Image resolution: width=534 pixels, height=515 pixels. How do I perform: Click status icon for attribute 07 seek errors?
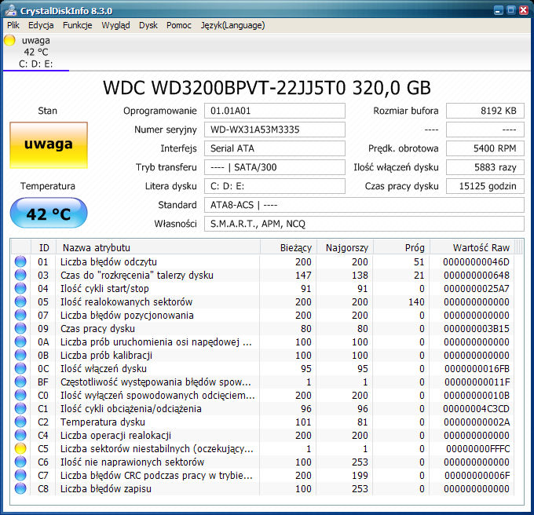click(x=20, y=315)
